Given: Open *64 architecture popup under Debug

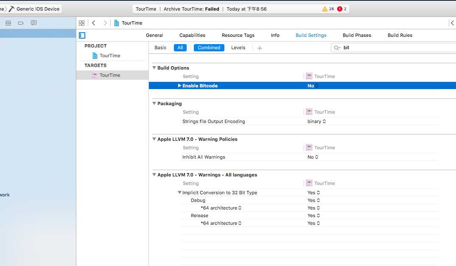Looking at the screenshot, I should (x=221, y=208).
